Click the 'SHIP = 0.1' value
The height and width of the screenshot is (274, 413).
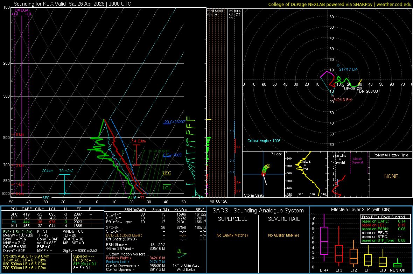click(82, 268)
